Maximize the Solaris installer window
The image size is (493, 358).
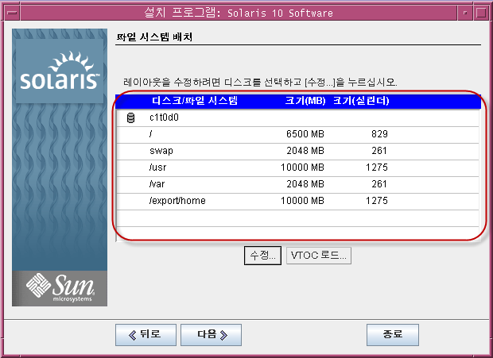[481, 13]
